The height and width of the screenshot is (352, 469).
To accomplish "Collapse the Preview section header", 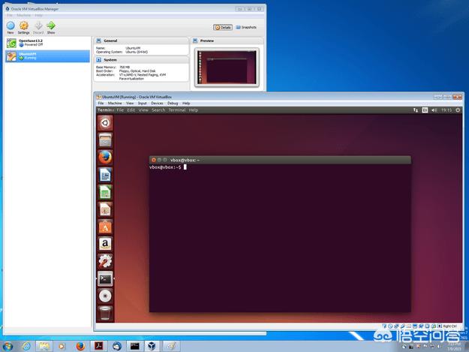I will coord(206,41).
